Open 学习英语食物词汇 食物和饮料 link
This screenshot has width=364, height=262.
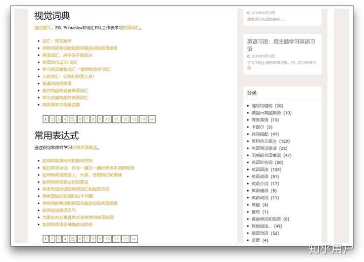77,69
